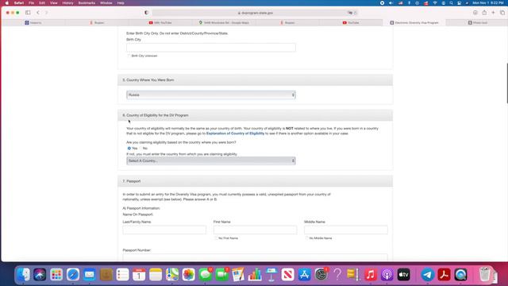The width and height of the screenshot is (508, 286).
Task: Open the Select A Country eligibility dropdown
Action: click(x=211, y=160)
